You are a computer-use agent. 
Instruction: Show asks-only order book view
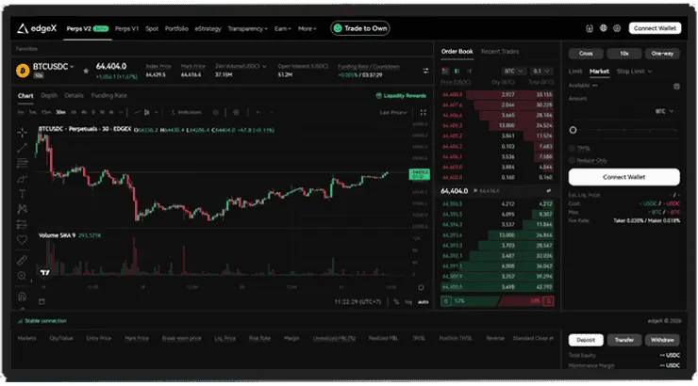469,71
